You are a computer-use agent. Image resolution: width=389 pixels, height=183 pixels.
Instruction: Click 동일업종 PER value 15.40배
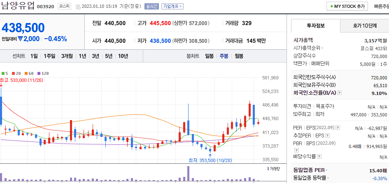point(378,171)
